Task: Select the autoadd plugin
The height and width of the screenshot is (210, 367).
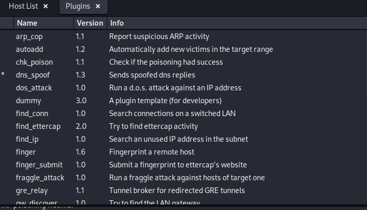Action: tap(182, 49)
